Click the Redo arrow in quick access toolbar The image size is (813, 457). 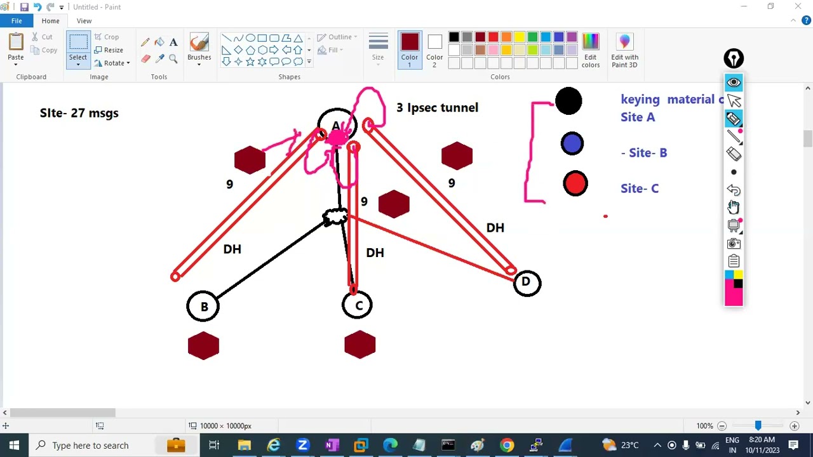point(50,7)
